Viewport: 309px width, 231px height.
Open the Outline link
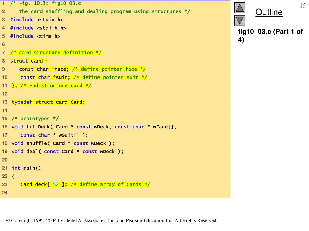(x=269, y=12)
